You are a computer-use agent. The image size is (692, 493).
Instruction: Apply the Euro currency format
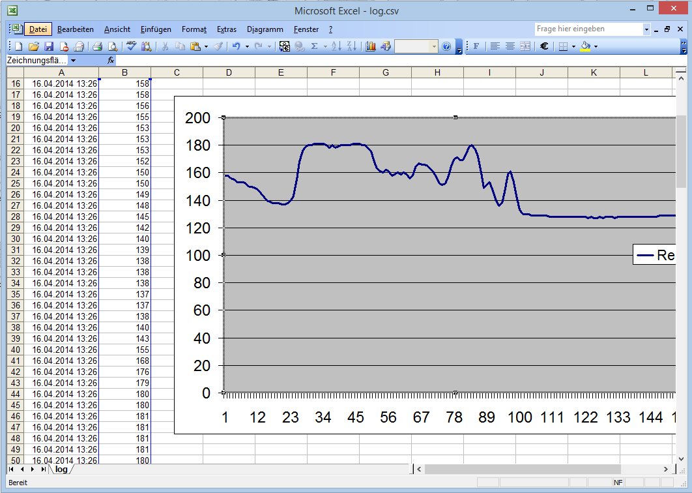tap(544, 46)
